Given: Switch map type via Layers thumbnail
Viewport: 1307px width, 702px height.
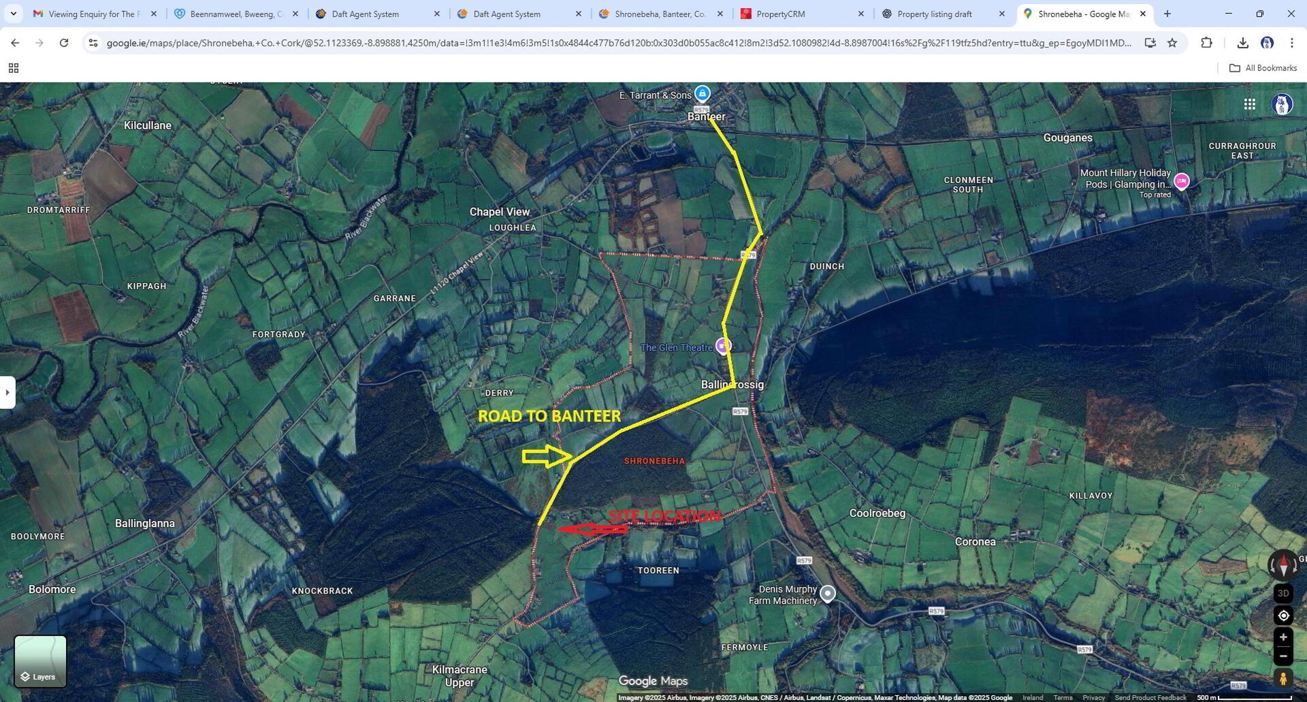Looking at the screenshot, I should point(40,661).
